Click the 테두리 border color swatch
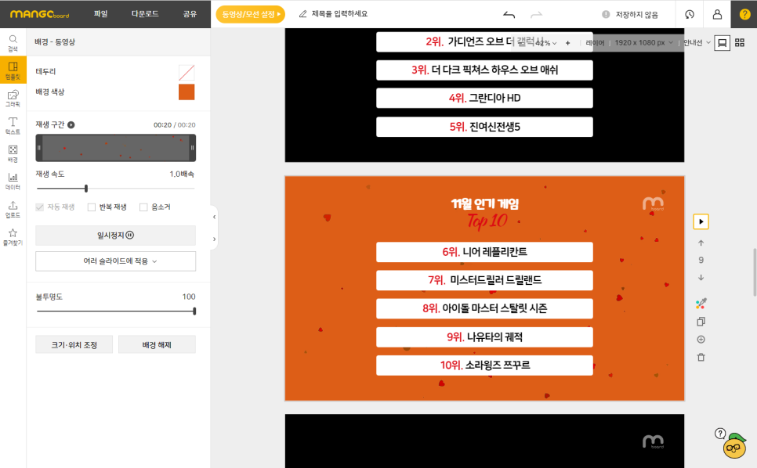This screenshot has width=757, height=468. coord(187,72)
